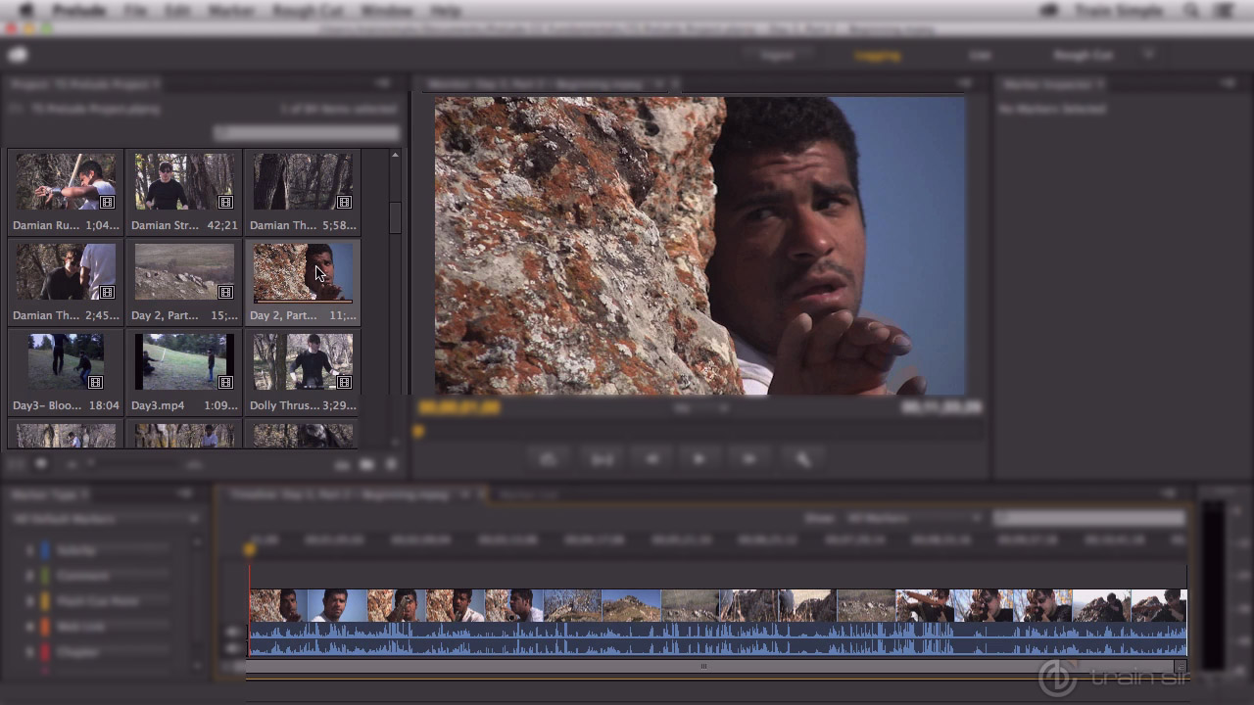Select the Day3.mp4 clip thumbnail
The height and width of the screenshot is (705, 1254).
(183, 360)
